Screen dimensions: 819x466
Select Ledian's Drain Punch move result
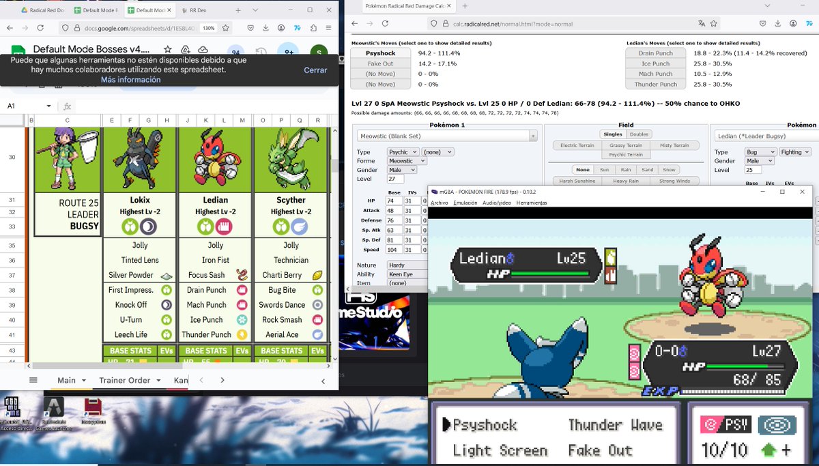(x=656, y=53)
